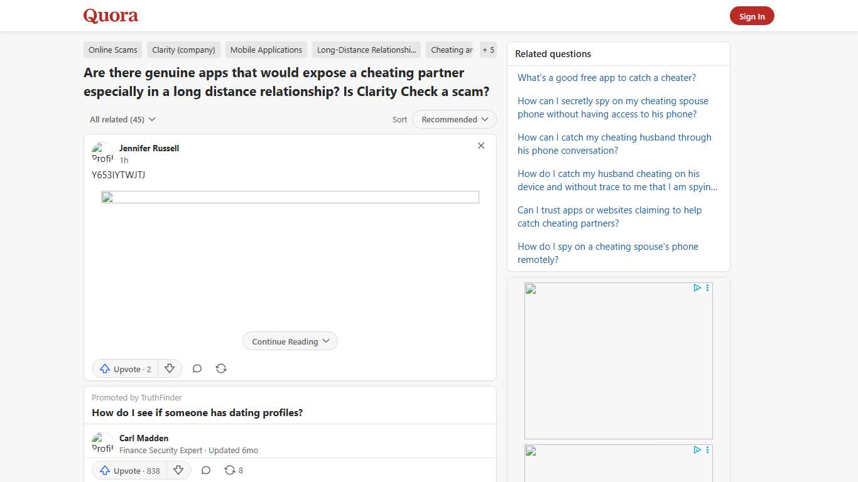Screen dimensions: 858x482
Task: Open "What's a good free app to catch a cheater?"
Action: point(607,78)
